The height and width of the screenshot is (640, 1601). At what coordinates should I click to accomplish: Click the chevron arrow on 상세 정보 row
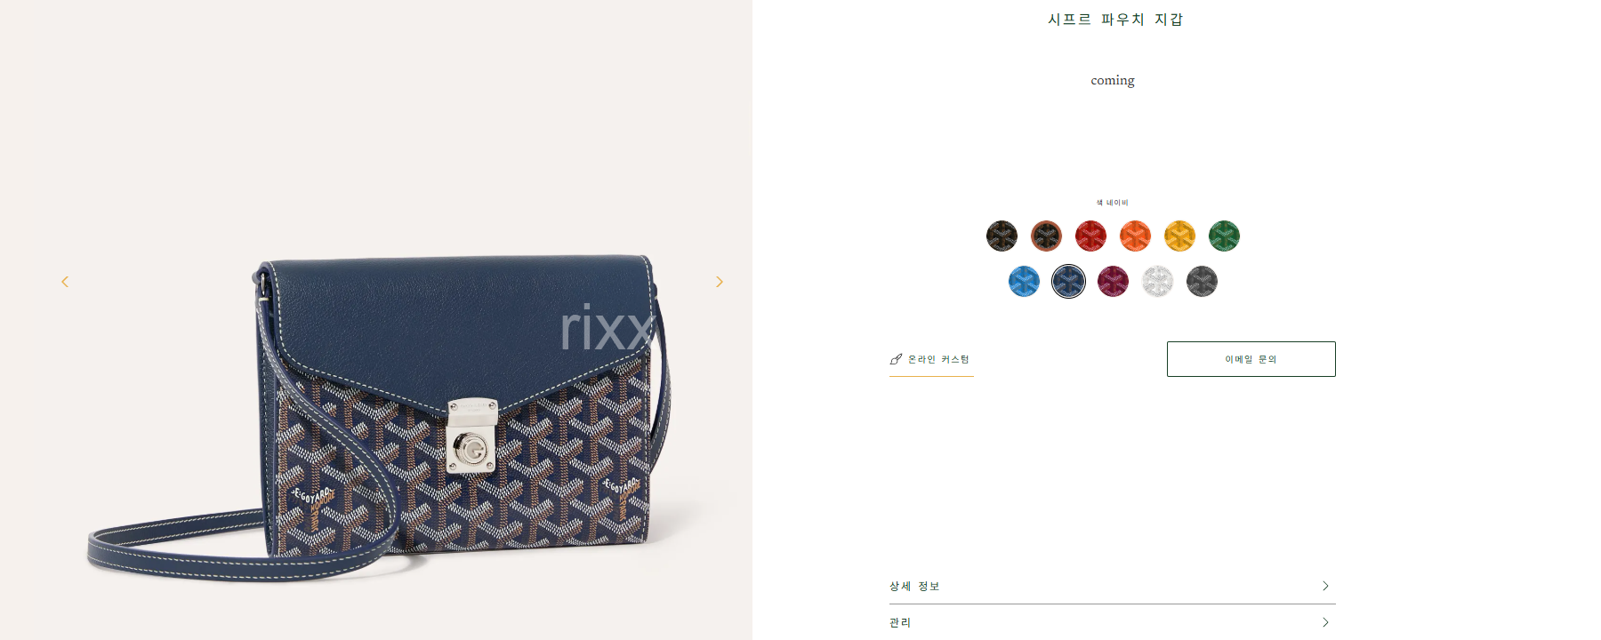[x=1325, y=586]
